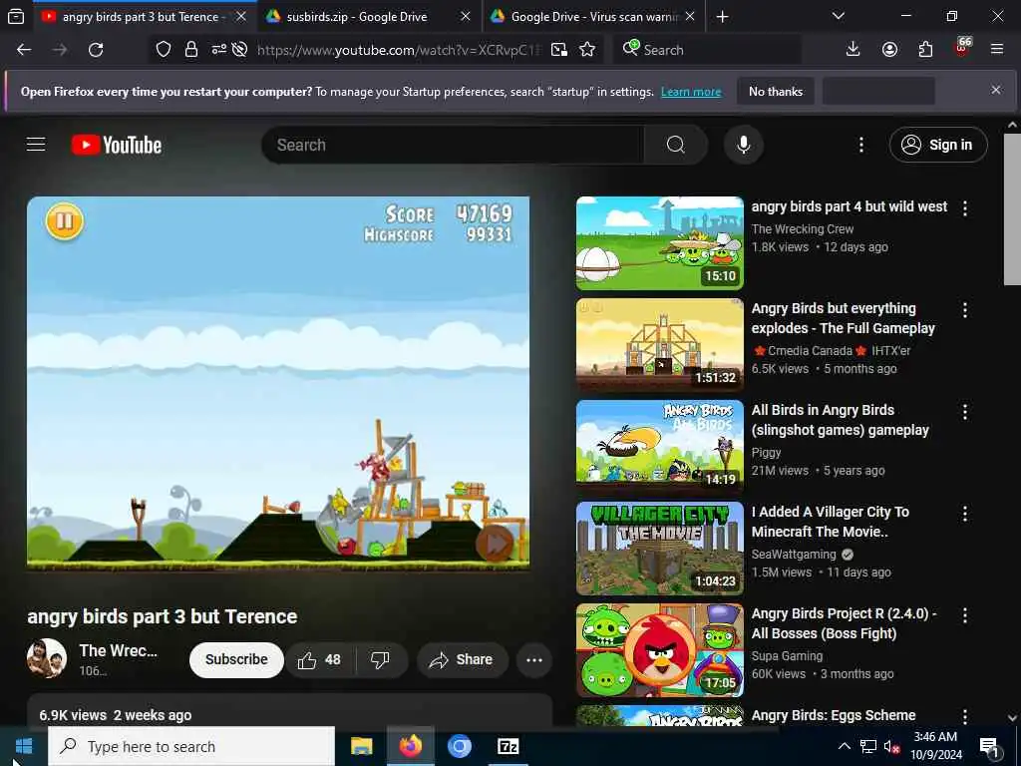Click scrollbar down arrow at bottom

[x=1012, y=718]
